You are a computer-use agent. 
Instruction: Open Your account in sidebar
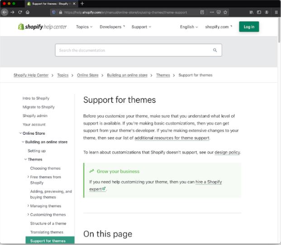(34, 125)
